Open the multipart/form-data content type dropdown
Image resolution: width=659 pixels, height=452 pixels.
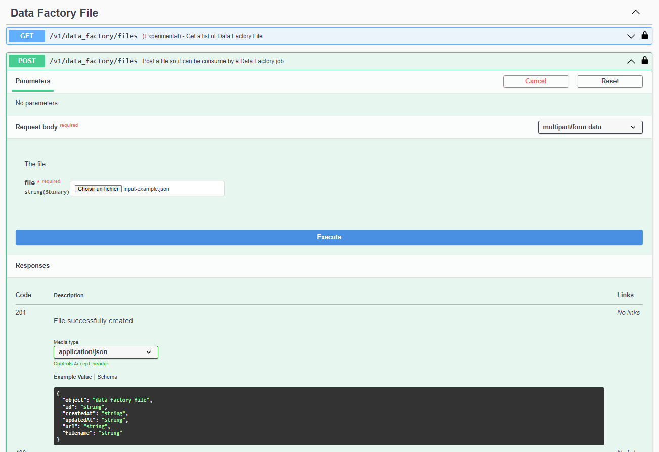590,127
